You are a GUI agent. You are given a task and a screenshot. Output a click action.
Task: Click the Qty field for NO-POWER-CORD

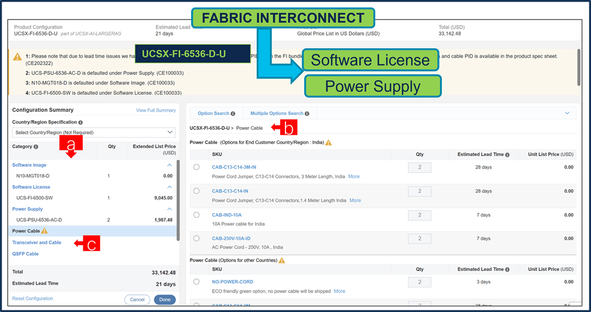pyautogui.click(x=420, y=282)
